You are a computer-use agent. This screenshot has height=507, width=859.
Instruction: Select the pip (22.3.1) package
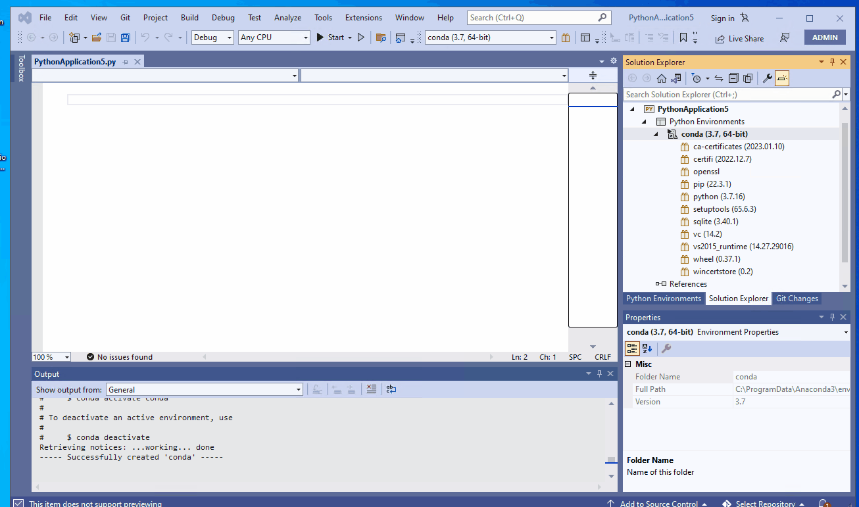pos(712,184)
